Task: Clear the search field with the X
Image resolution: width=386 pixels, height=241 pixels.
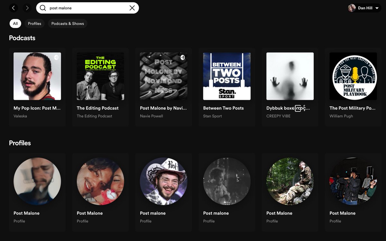Action: (x=132, y=8)
